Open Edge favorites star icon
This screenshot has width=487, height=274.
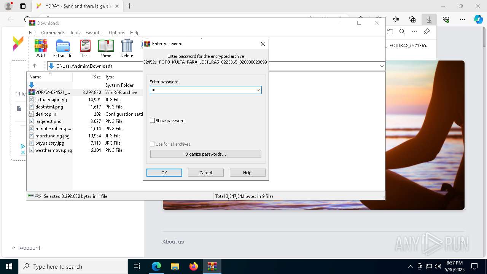[x=396, y=19]
